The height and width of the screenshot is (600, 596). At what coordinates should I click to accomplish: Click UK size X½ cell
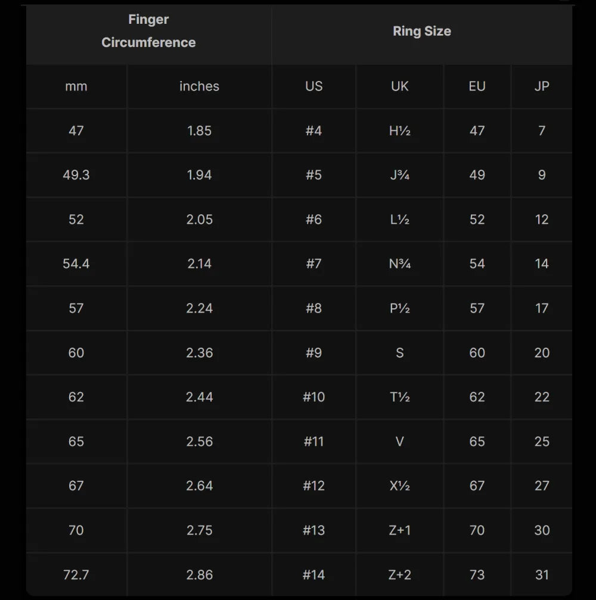point(399,486)
